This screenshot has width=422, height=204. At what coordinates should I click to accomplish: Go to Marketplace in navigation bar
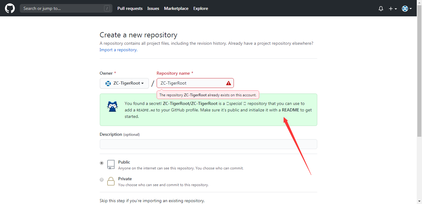[x=176, y=8]
